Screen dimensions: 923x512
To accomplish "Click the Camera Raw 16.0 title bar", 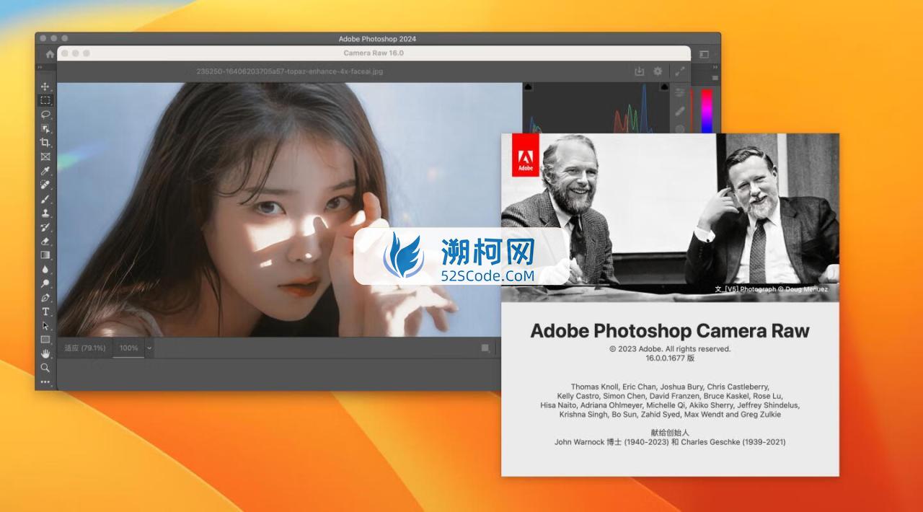I will click(374, 53).
